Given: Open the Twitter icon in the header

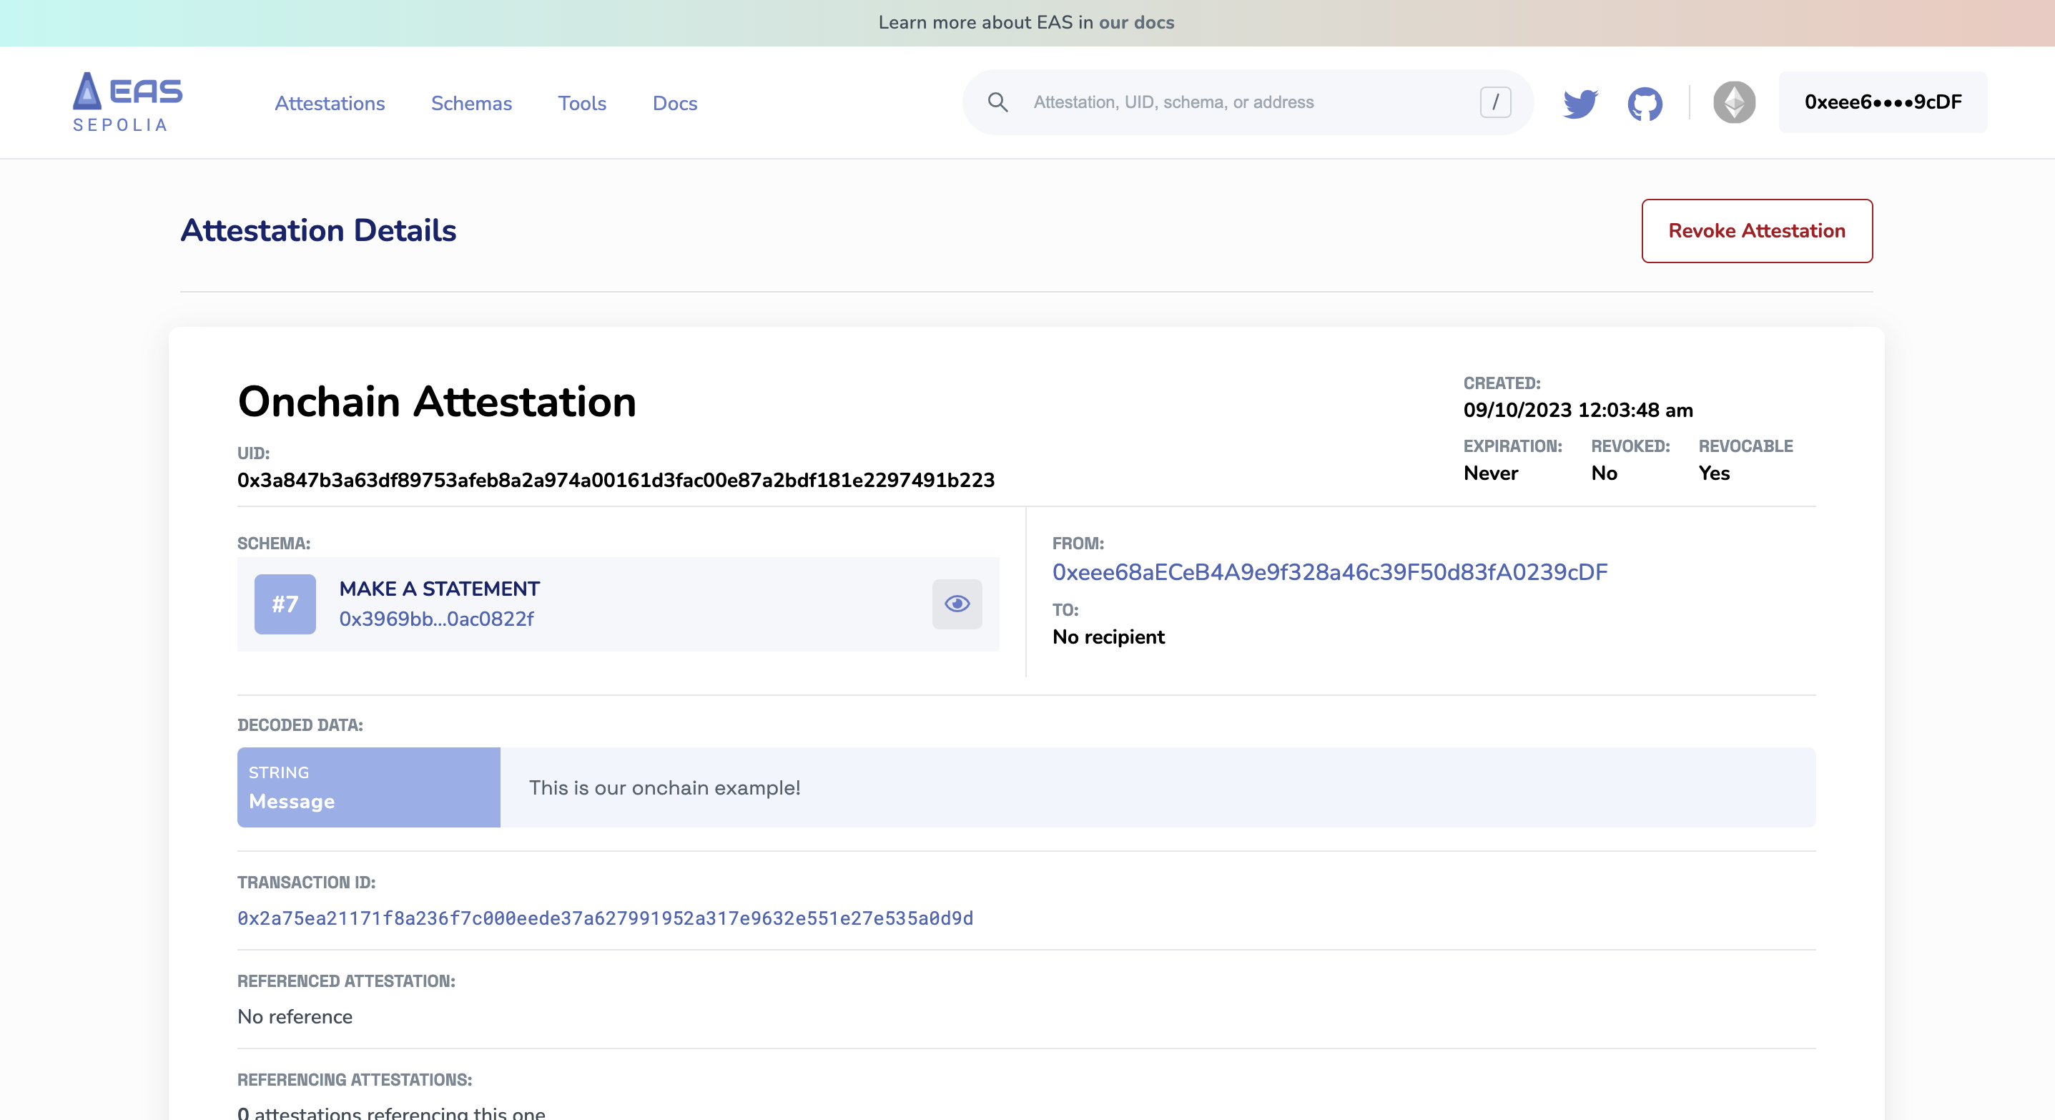Looking at the screenshot, I should tap(1580, 102).
